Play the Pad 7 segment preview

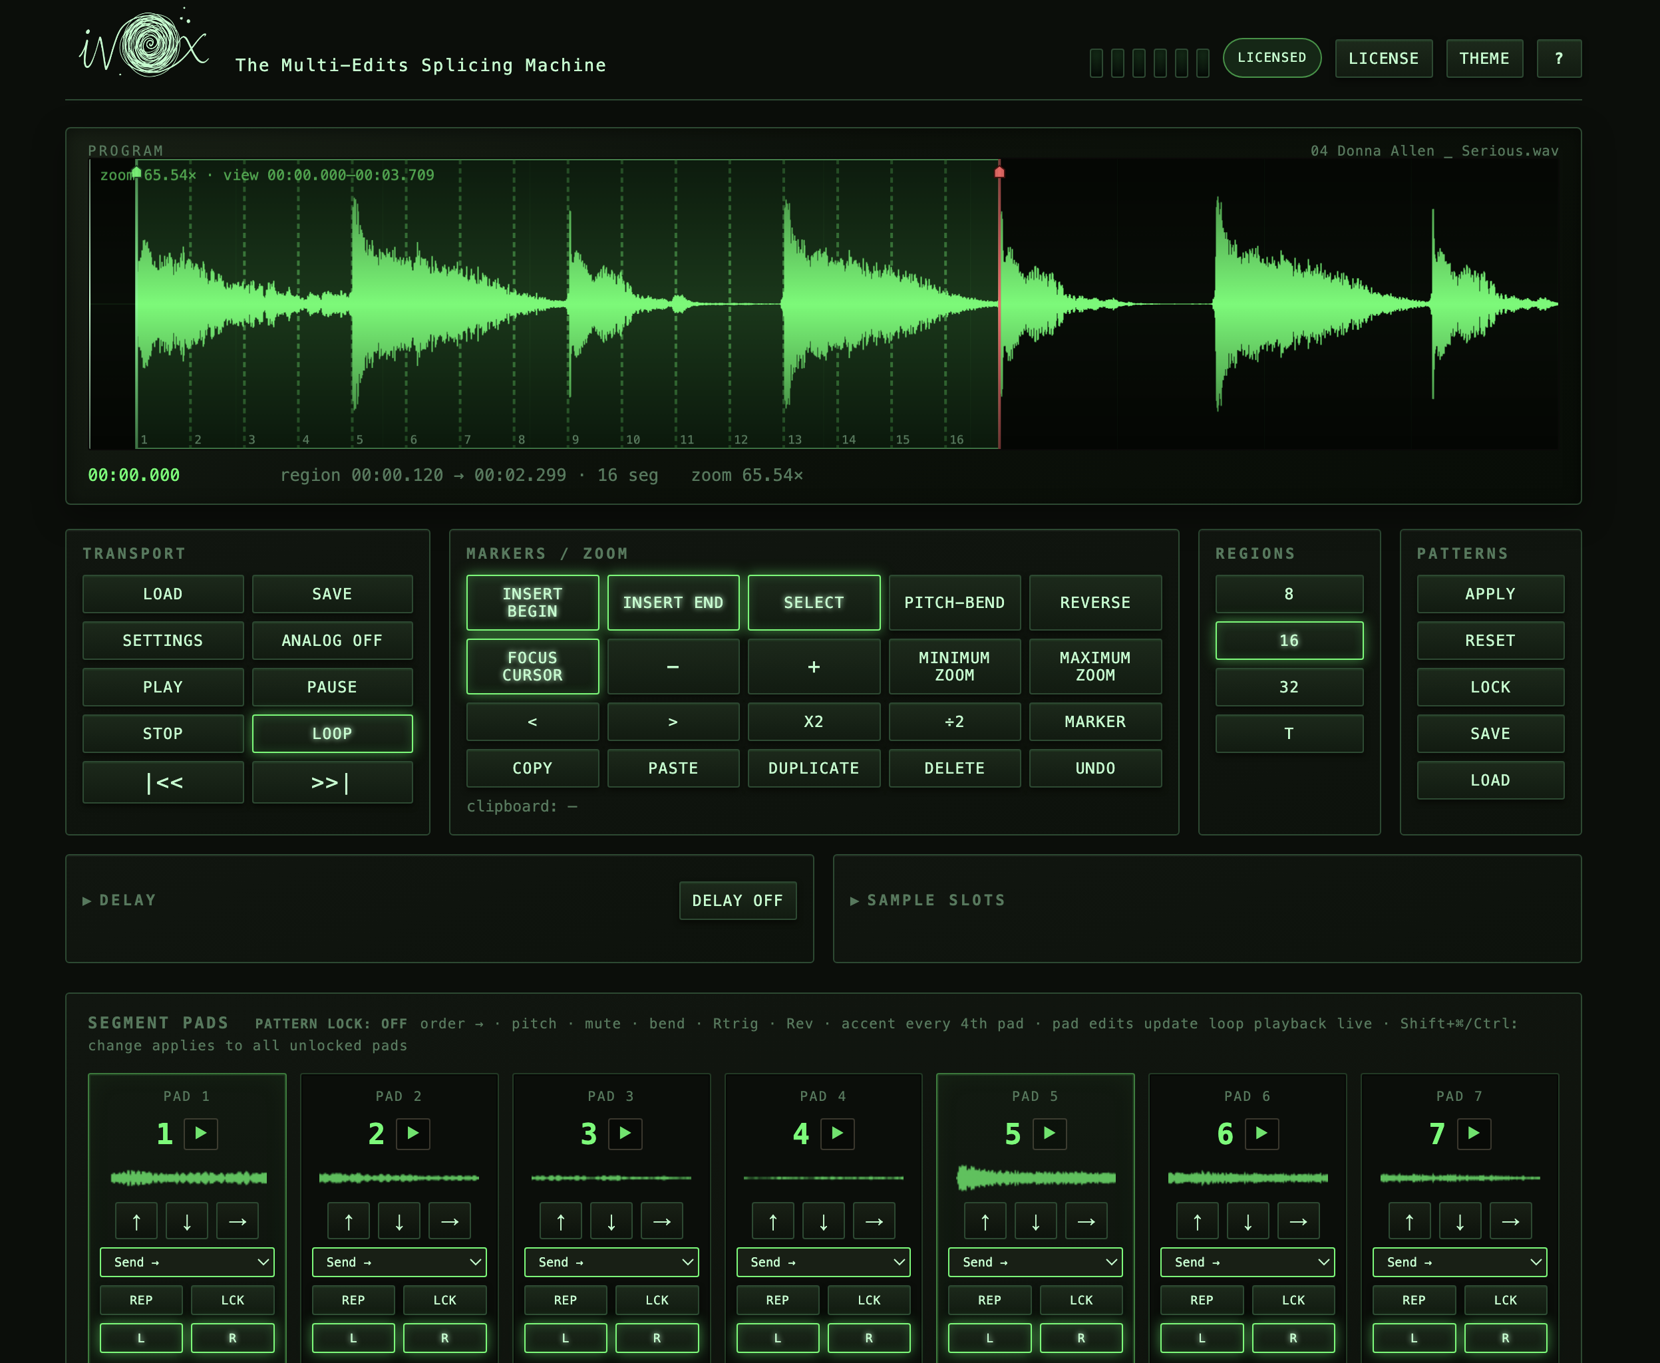pyautogui.click(x=1474, y=1134)
